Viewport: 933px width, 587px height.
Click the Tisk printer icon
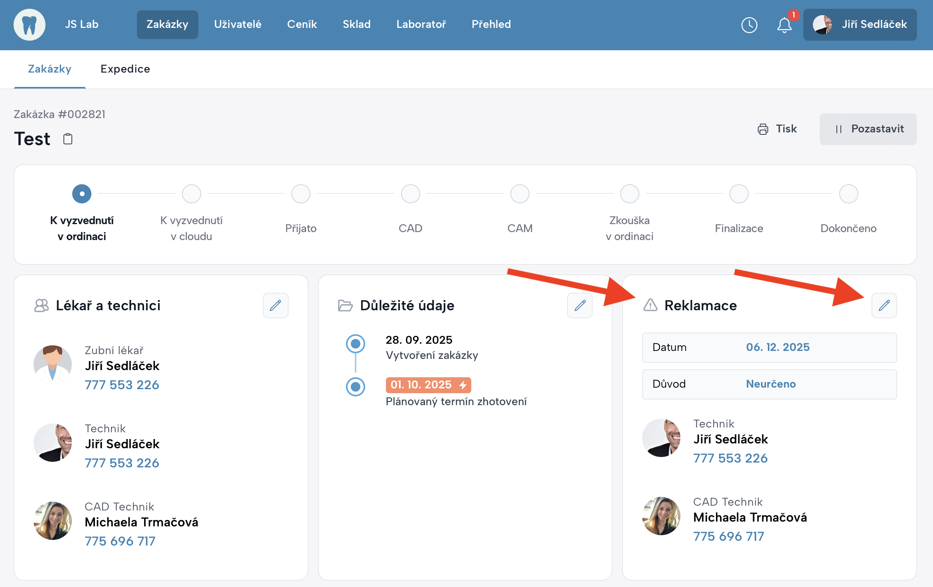(x=763, y=129)
